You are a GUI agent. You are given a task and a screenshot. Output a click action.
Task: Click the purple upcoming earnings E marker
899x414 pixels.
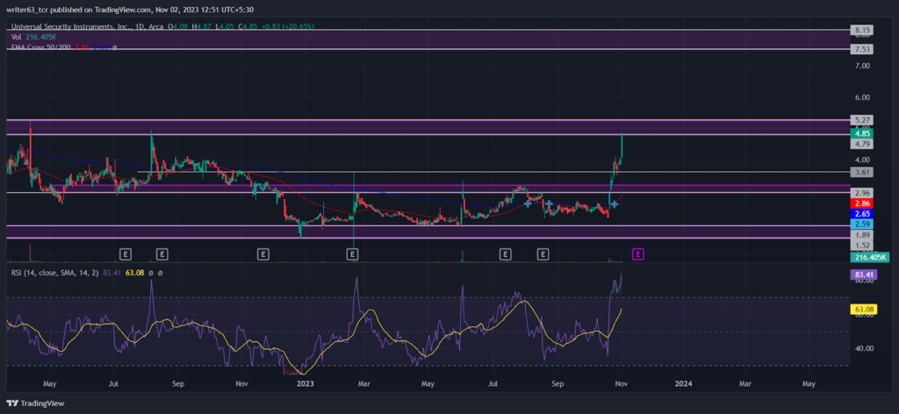coord(639,253)
